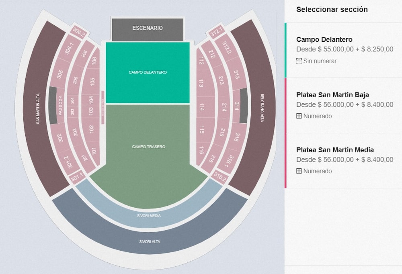Choose the Sivori Media stand
The height and width of the screenshot is (274, 402).
point(150,215)
